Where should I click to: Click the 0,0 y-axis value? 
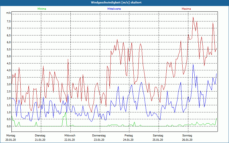click(9, 126)
